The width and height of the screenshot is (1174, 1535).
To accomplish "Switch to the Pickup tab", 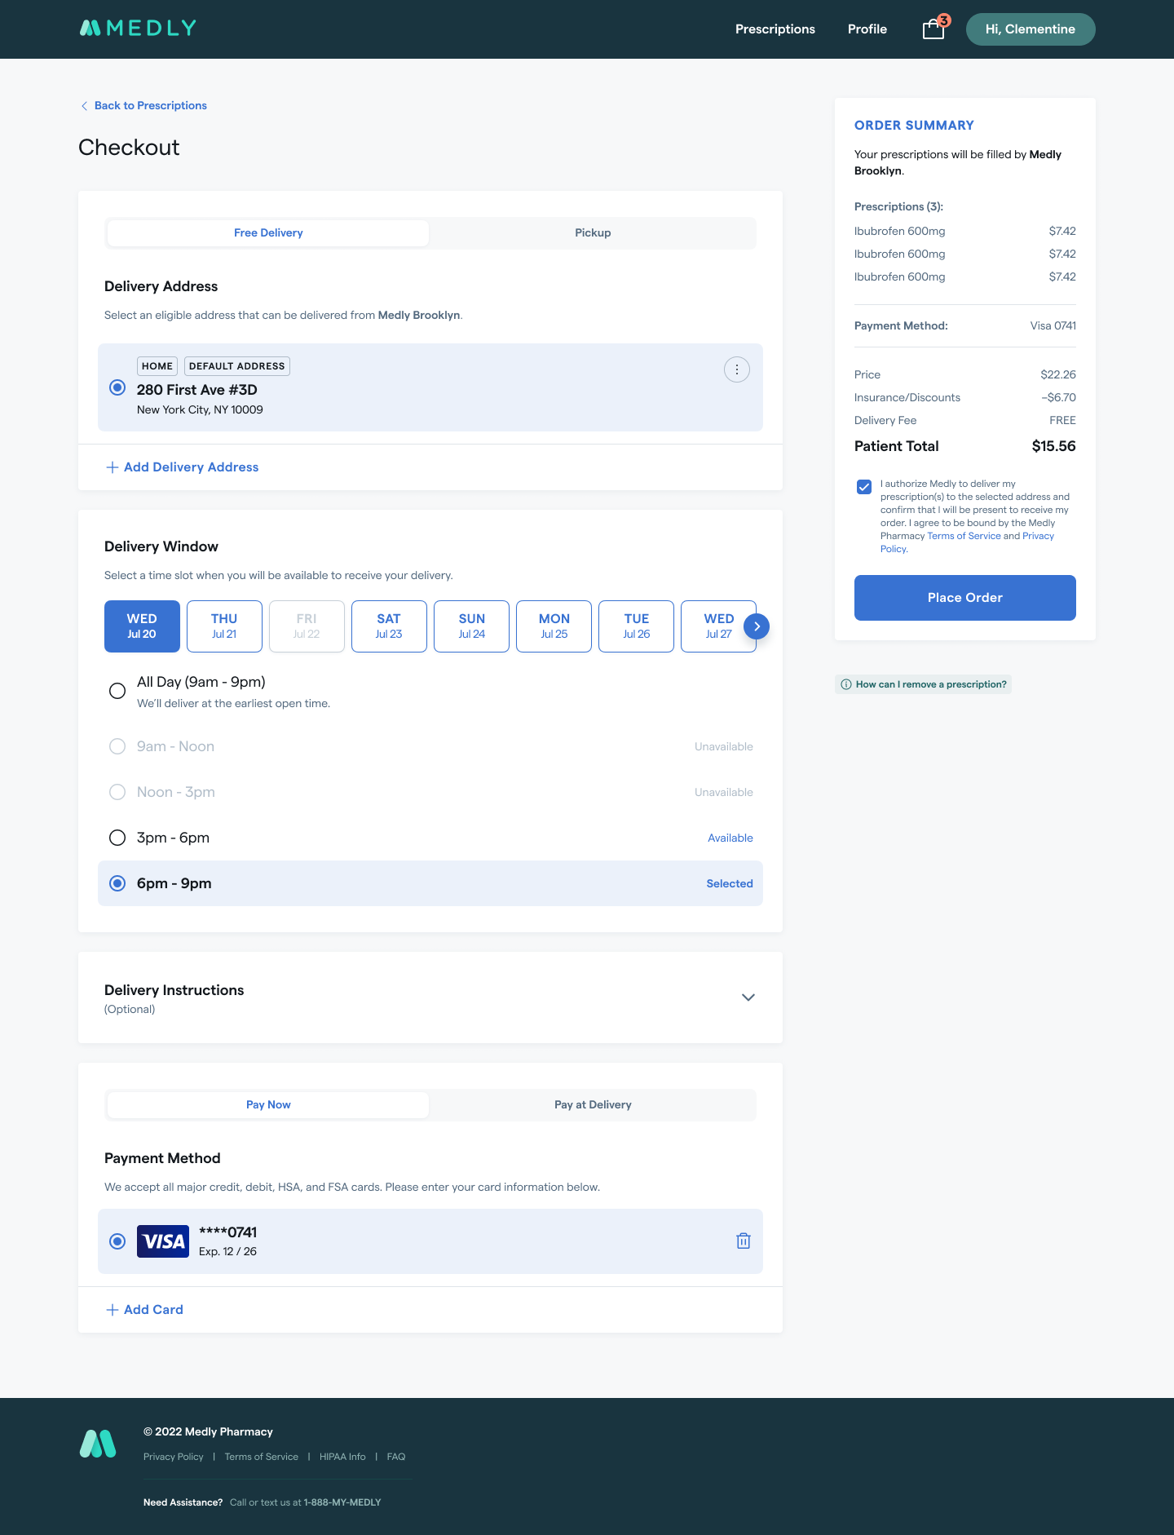I will tap(593, 232).
